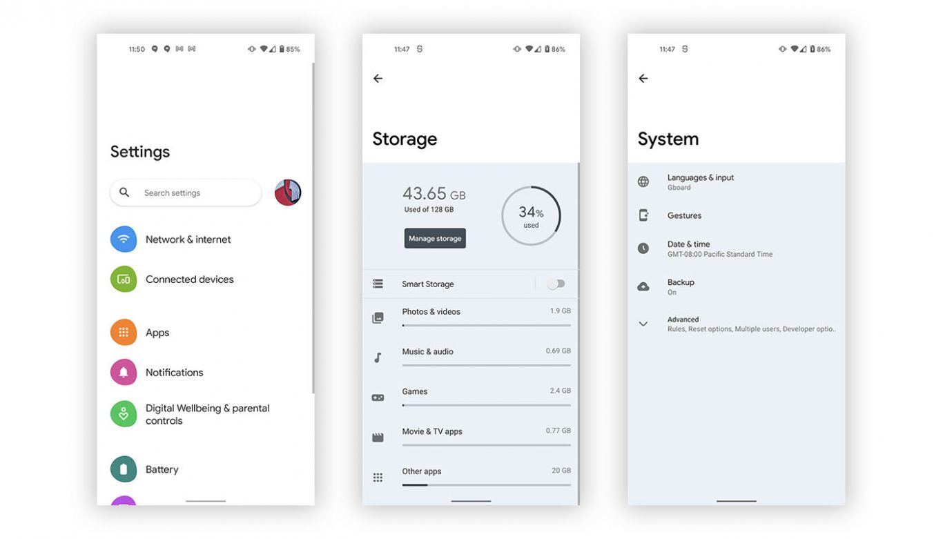This screenshot has height=539, width=943.
Task: Click the Manage storage button
Action: pyautogui.click(x=435, y=238)
